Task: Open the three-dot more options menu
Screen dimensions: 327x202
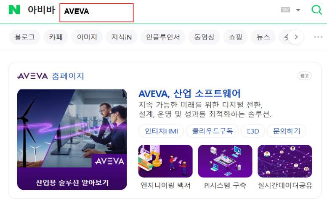Action: click(x=318, y=37)
